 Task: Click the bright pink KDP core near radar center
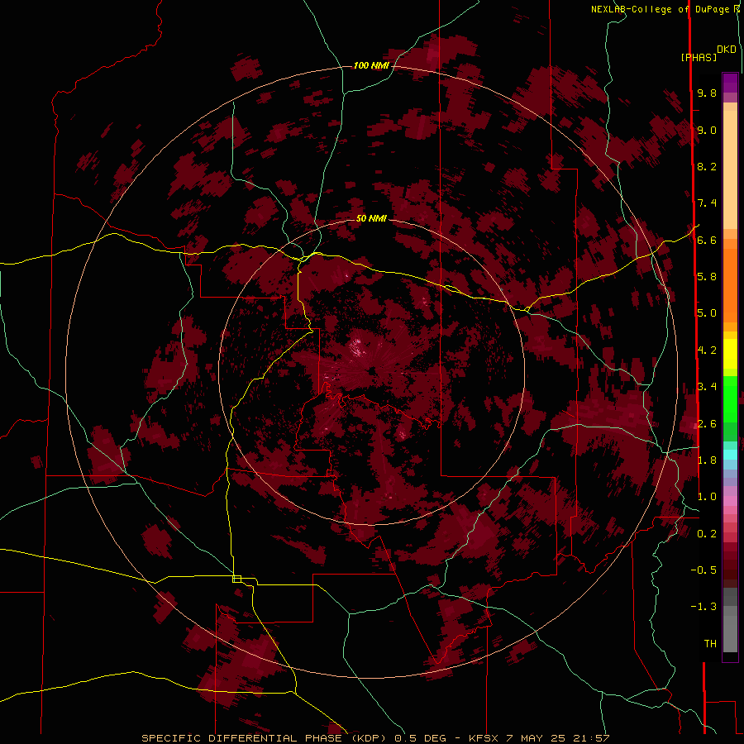(x=357, y=347)
